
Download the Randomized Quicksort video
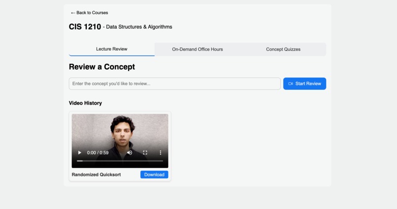coord(154,175)
